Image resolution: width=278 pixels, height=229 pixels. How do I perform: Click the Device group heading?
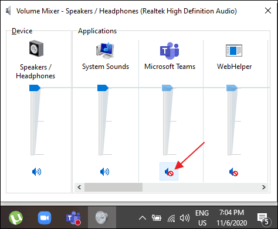[x=22, y=31]
